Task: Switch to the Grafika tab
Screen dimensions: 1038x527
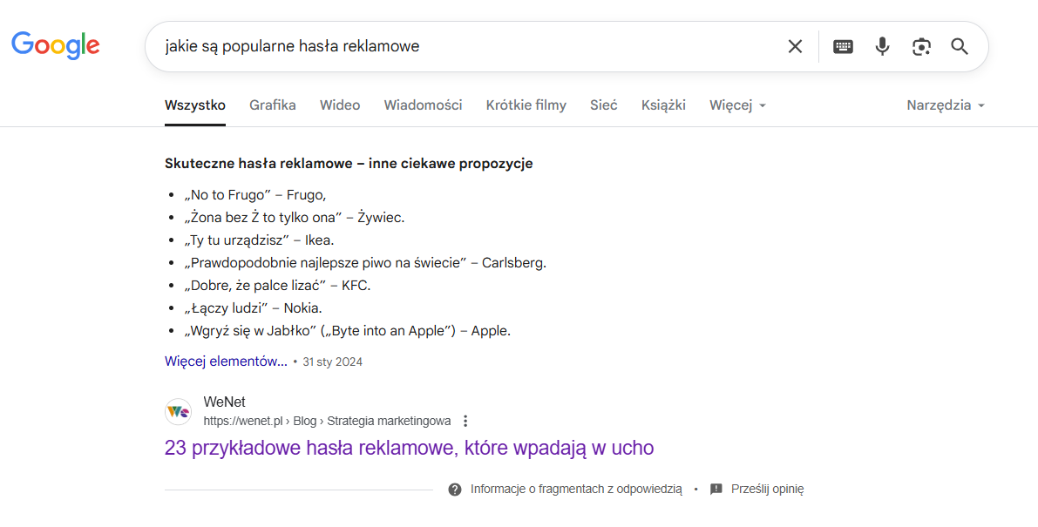Action: pyautogui.click(x=272, y=105)
